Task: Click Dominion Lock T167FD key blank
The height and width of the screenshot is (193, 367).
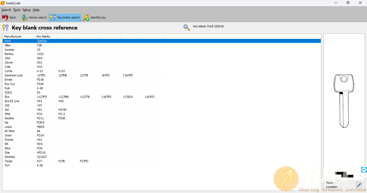Action: [128, 75]
